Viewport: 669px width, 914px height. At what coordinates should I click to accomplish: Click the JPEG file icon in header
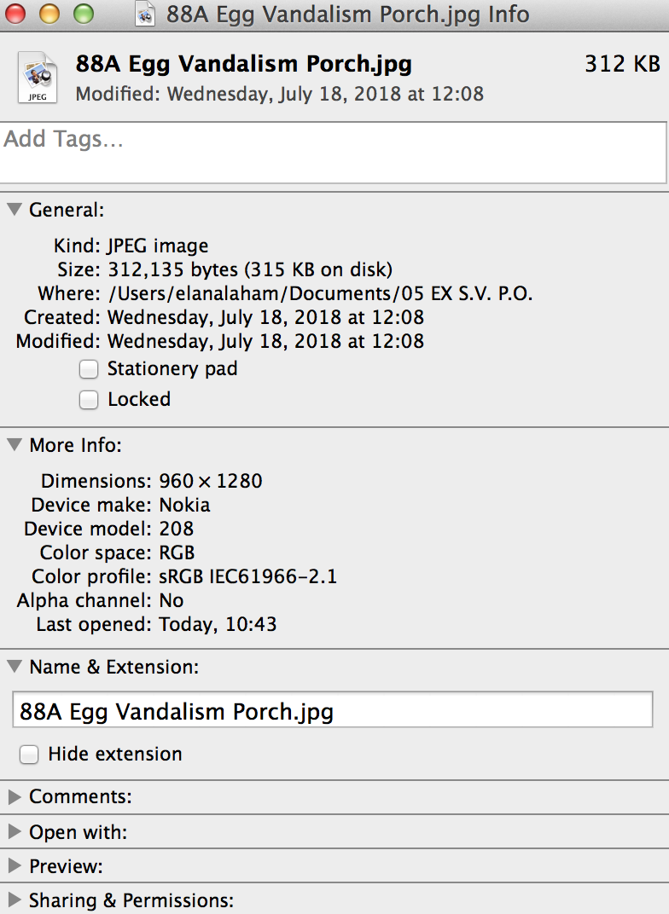[38, 78]
